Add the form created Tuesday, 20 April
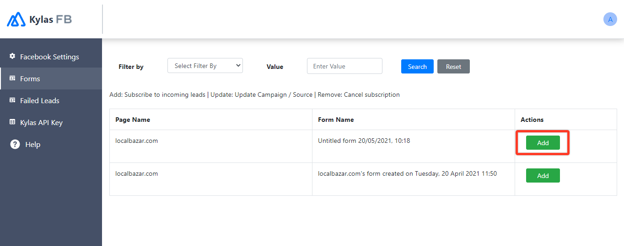 click(543, 176)
